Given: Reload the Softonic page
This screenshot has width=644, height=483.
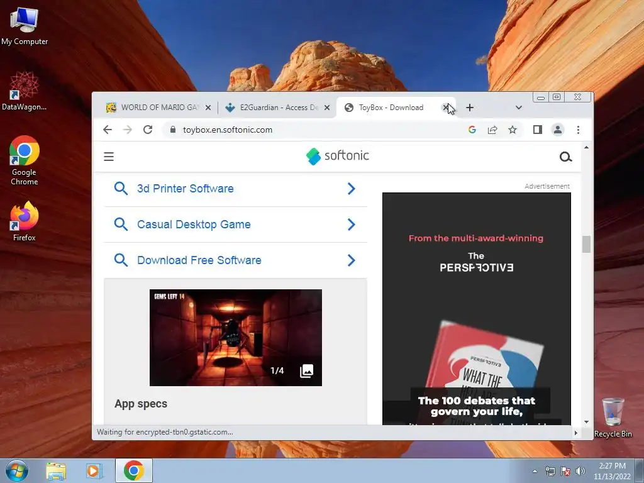Looking at the screenshot, I should (x=148, y=130).
